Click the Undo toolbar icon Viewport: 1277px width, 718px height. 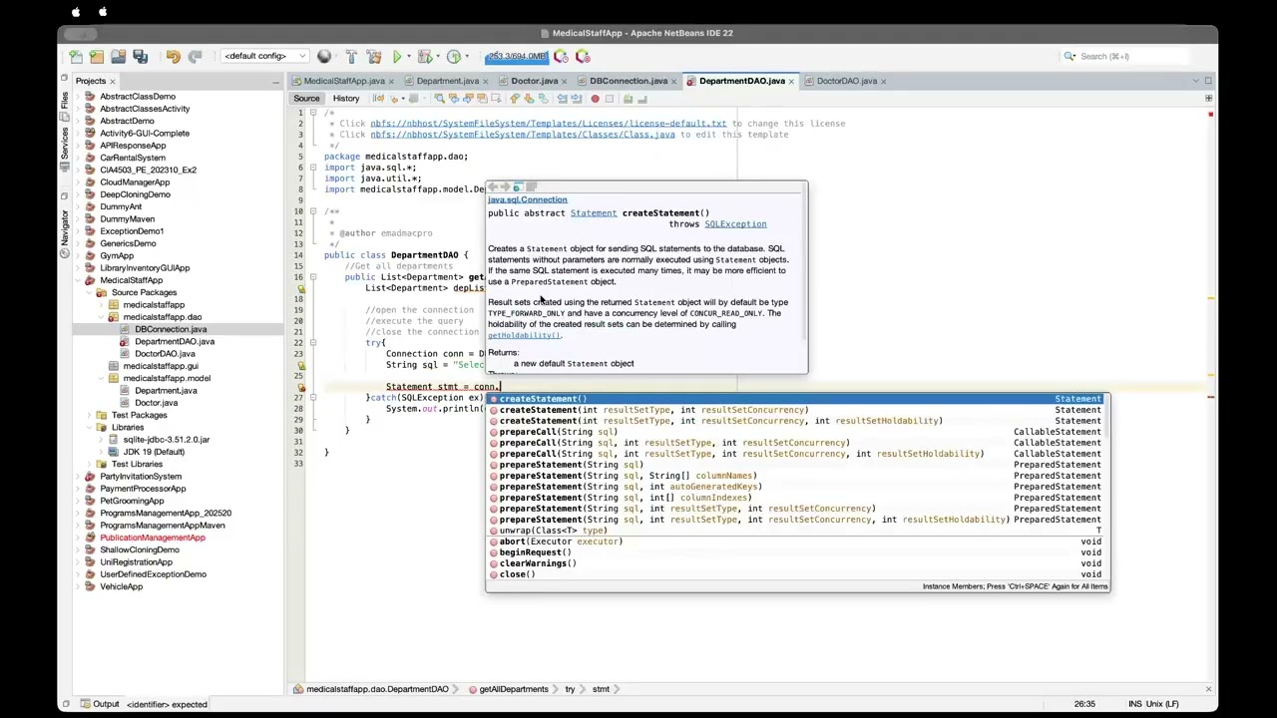pos(173,57)
